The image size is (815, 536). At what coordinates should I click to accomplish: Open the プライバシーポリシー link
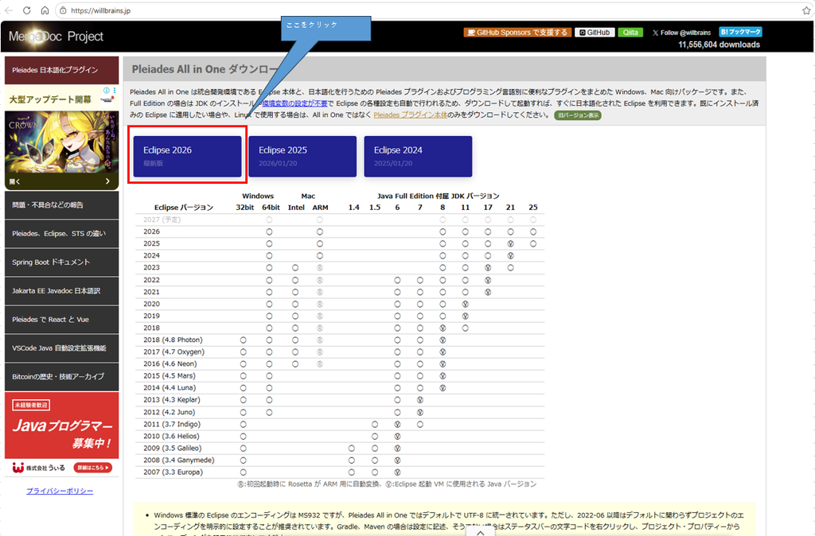click(60, 491)
